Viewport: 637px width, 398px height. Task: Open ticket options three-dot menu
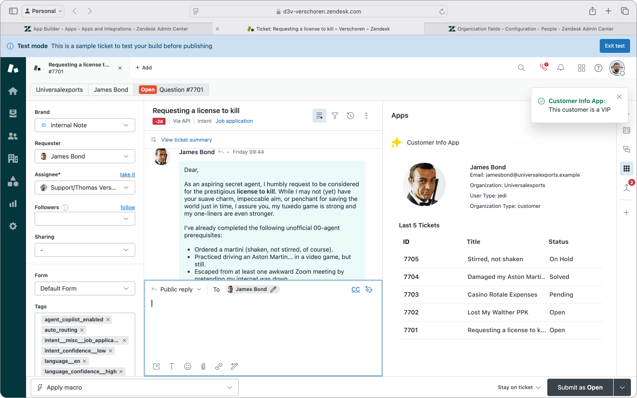[366, 116]
